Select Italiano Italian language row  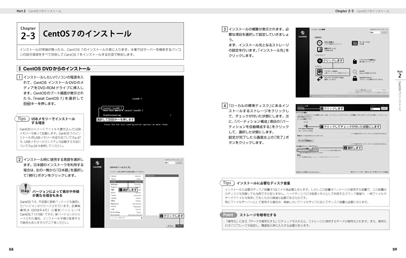click(127, 179)
